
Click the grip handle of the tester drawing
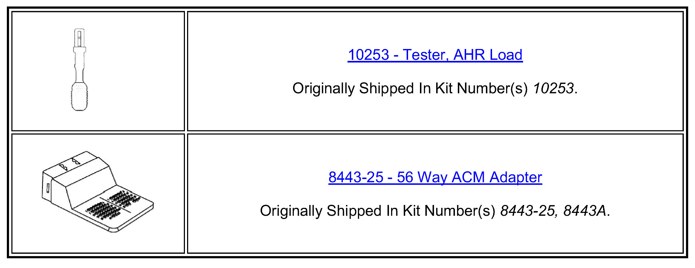79,97
